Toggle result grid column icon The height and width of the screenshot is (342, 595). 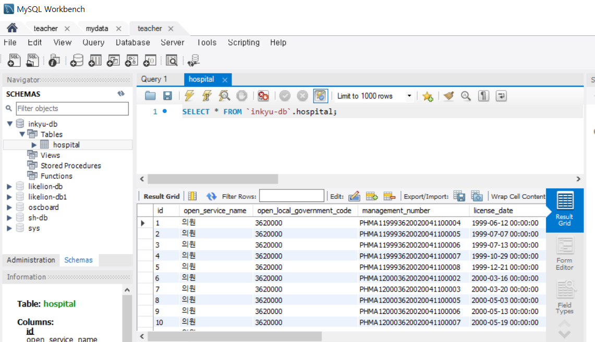(x=192, y=196)
